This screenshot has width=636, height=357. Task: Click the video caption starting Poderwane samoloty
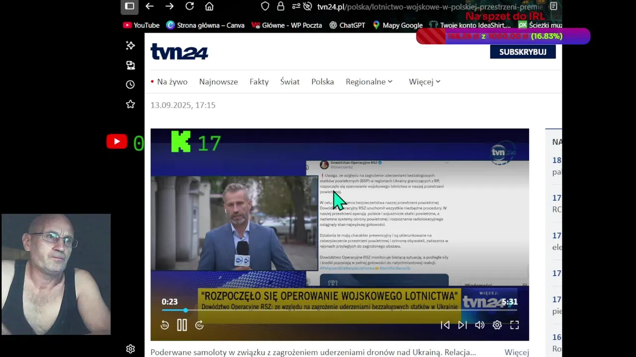click(x=313, y=353)
